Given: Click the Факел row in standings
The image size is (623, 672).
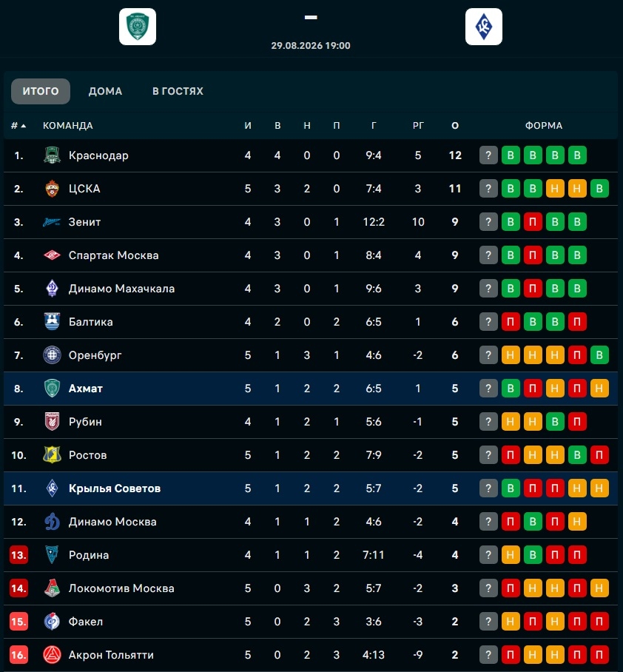Looking at the screenshot, I should (x=311, y=622).
